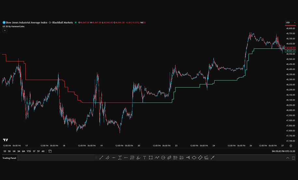This screenshot has width=298, height=180.
Task: Select the rectangle shape tool
Action: tap(151, 158)
